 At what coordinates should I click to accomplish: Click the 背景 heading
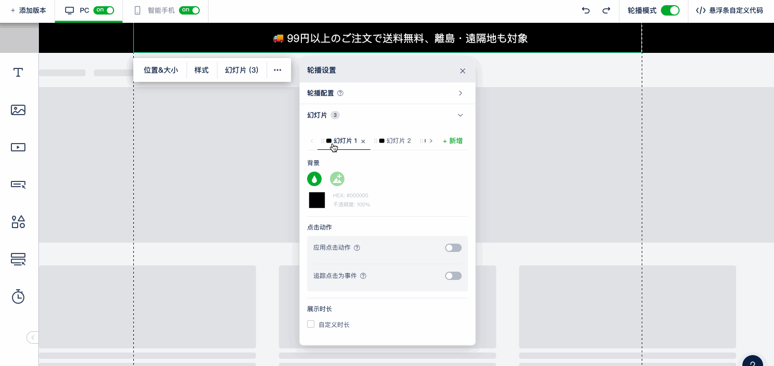[313, 163]
